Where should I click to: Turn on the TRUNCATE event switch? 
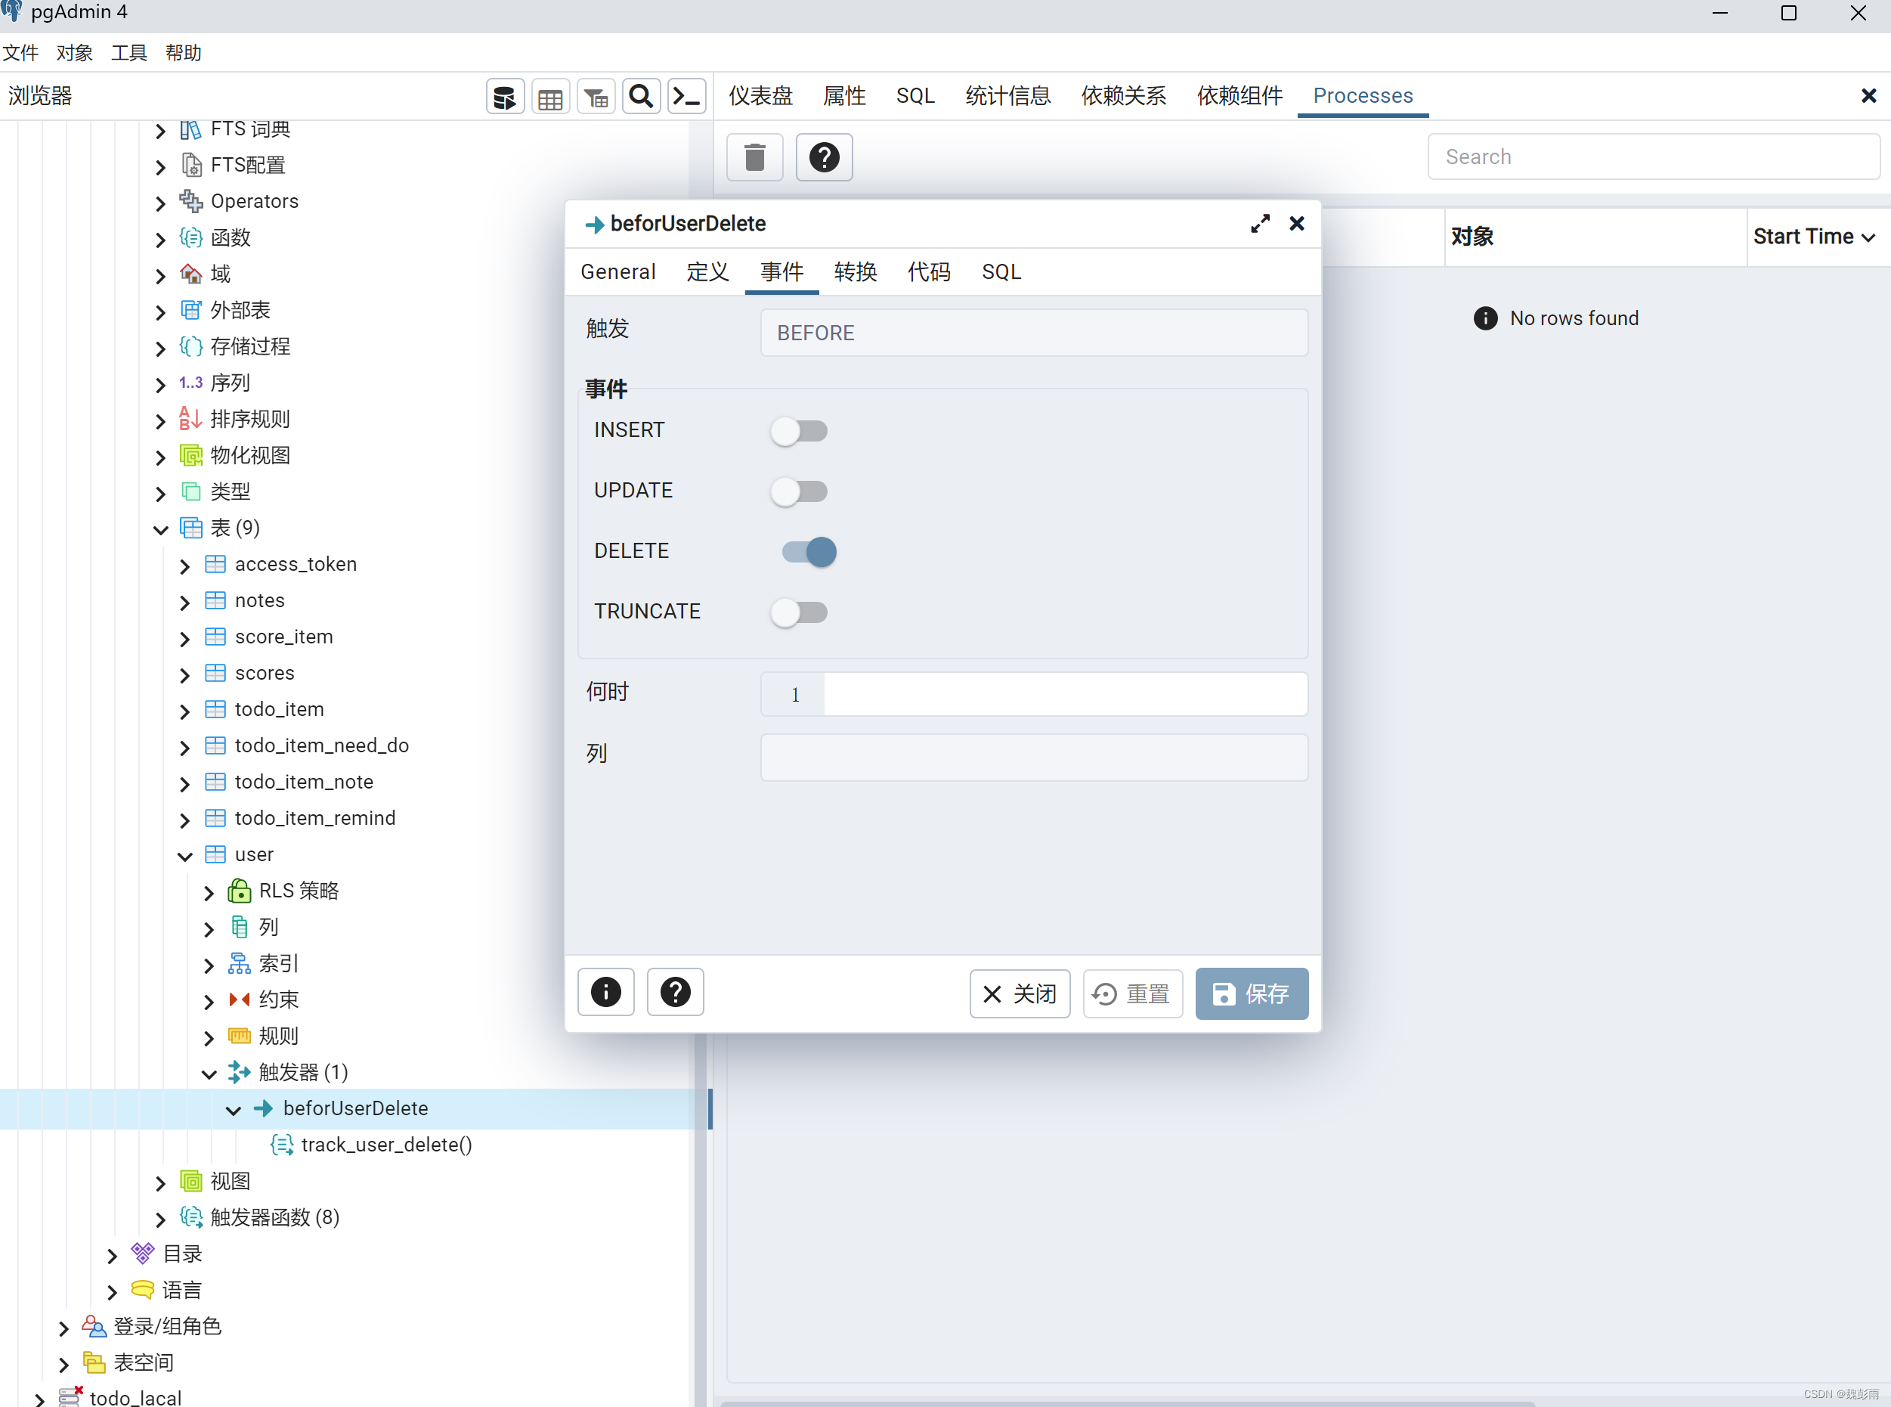(x=799, y=612)
